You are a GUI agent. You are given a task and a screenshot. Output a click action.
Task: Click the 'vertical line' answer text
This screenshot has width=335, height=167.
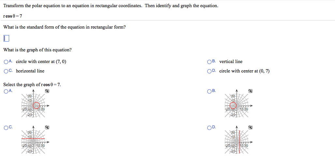pyautogui.click(x=231, y=62)
